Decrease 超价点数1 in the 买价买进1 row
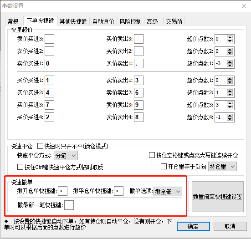Viewport: 251px width, 239px height. tap(230, 82)
